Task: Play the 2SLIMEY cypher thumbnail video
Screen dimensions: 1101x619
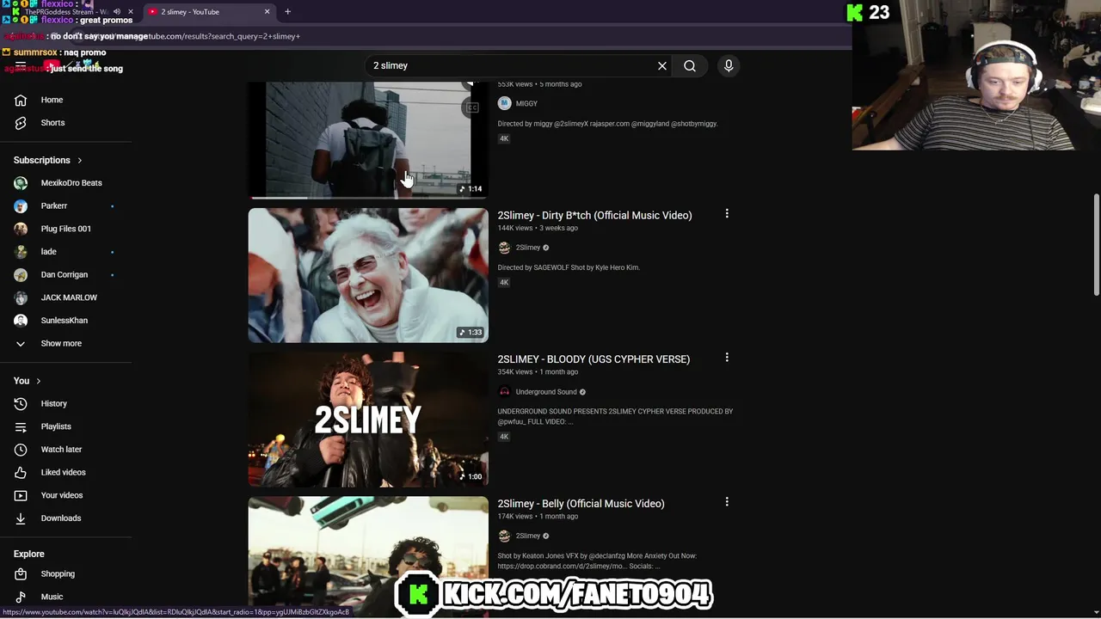Action: (368, 420)
